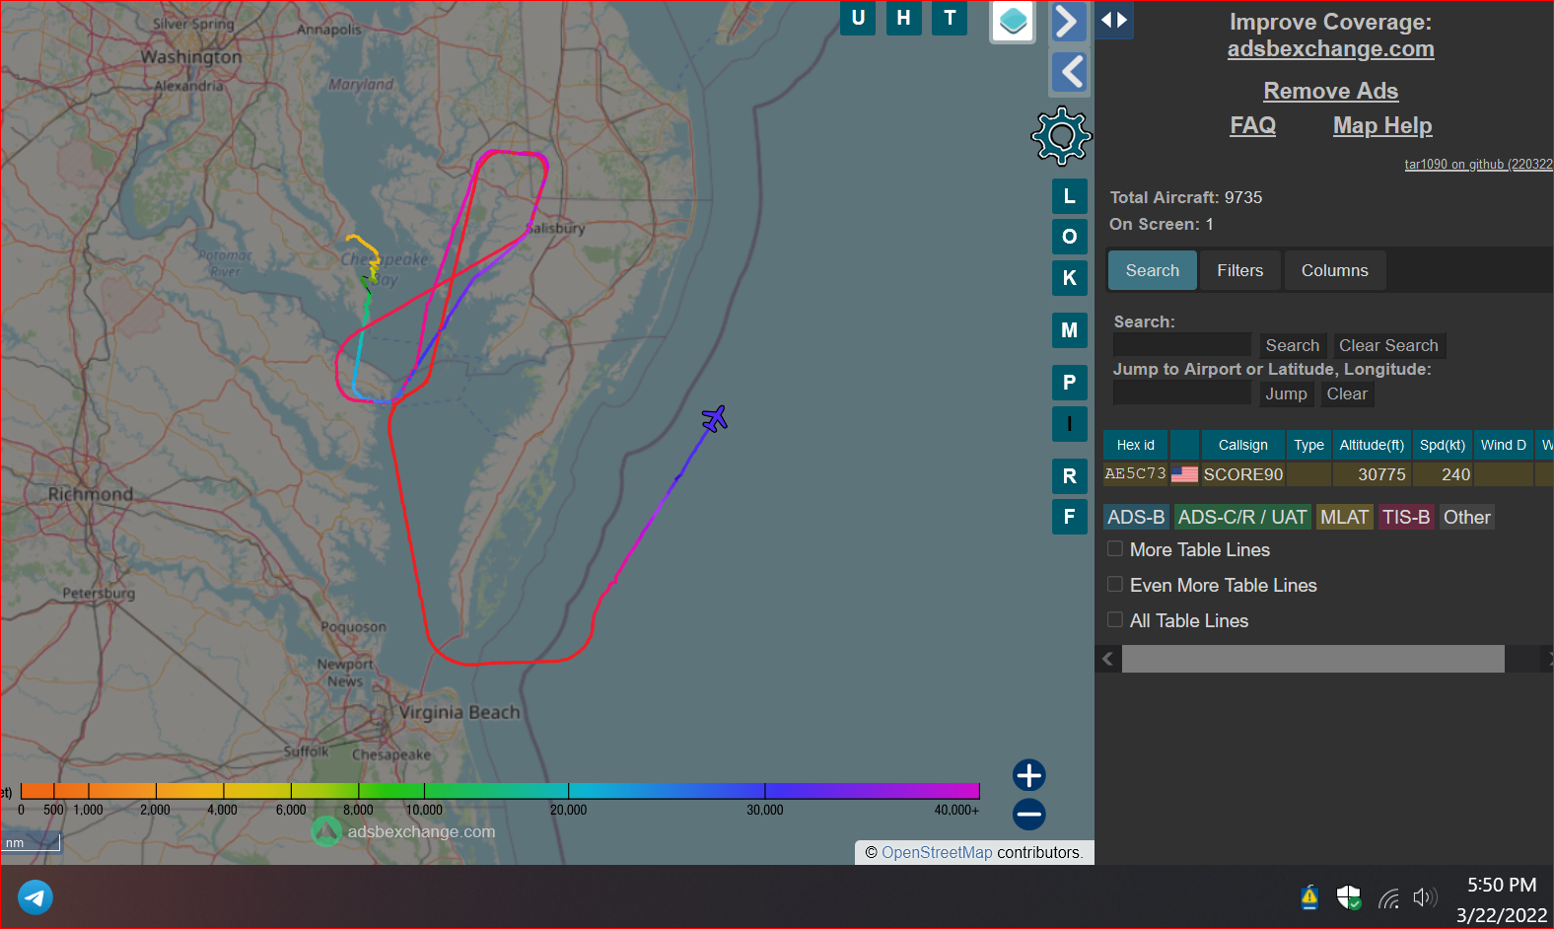This screenshot has height=929, width=1554.
Task: Focus the Jump to Airport input field
Action: [x=1182, y=393]
